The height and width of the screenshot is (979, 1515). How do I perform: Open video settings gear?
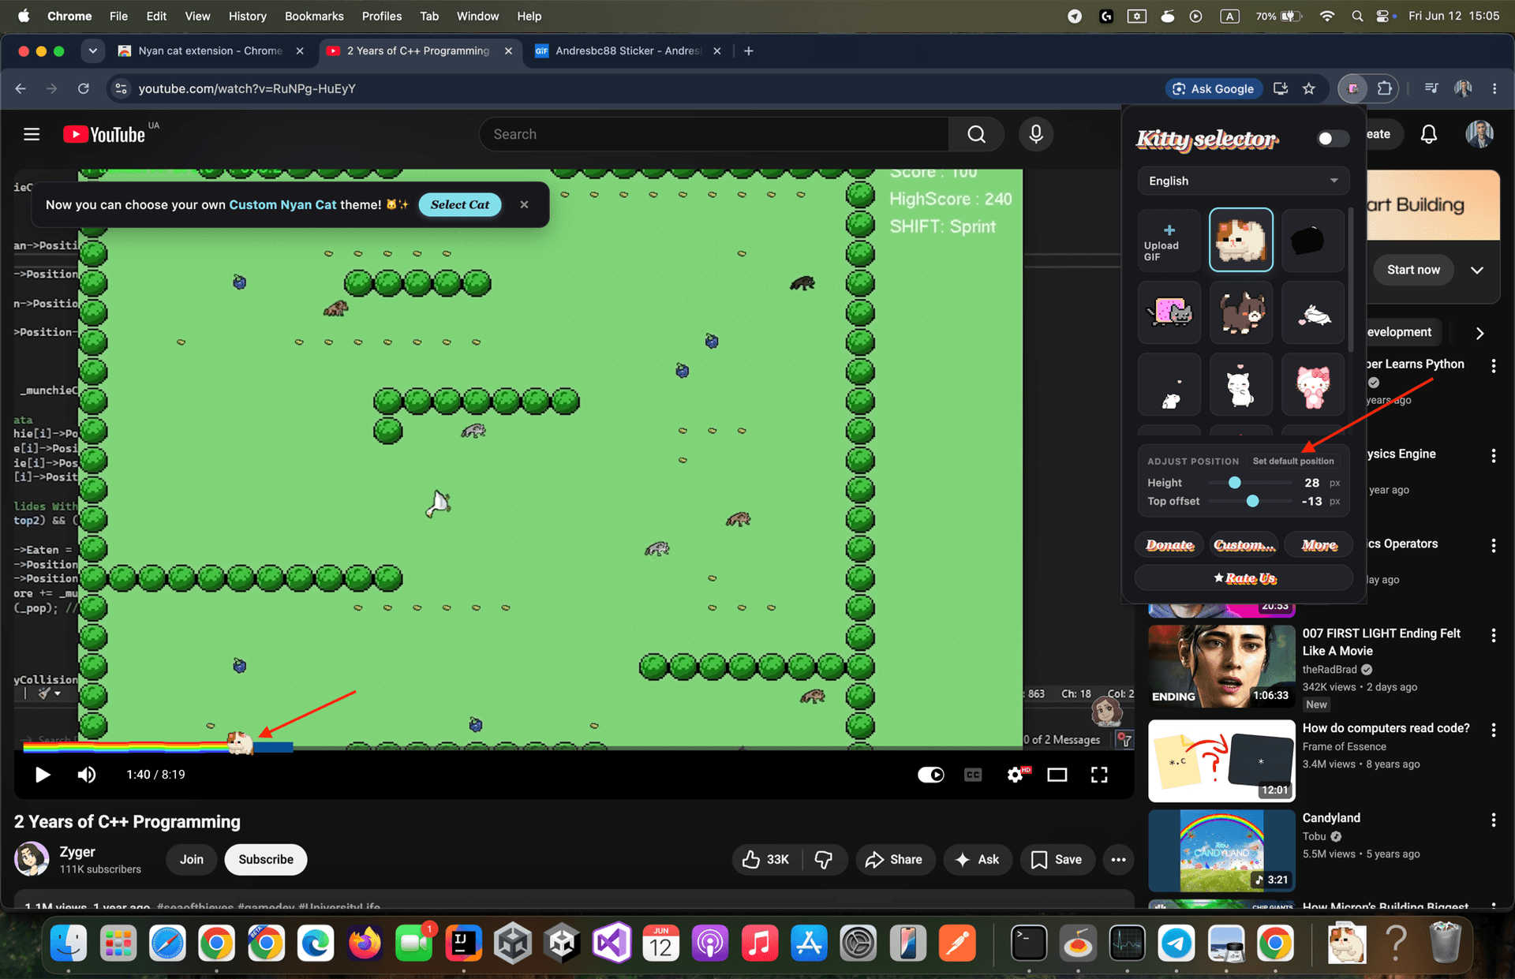pyautogui.click(x=1016, y=775)
